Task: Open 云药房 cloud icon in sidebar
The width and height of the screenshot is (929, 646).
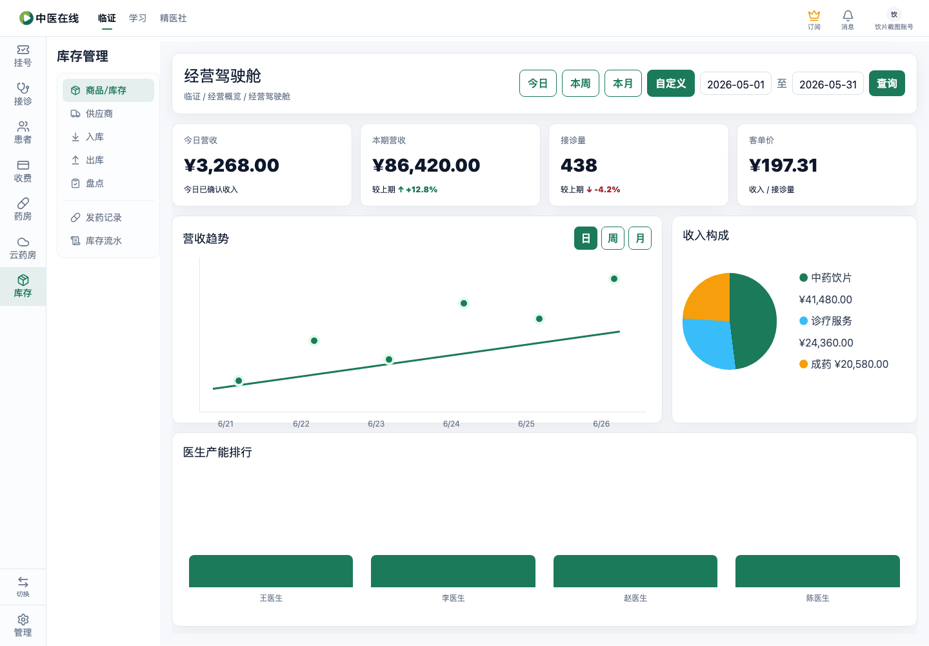Action: (23, 241)
